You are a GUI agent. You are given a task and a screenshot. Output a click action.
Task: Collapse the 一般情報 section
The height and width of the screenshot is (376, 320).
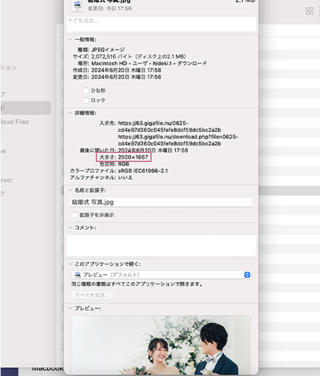(x=70, y=40)
